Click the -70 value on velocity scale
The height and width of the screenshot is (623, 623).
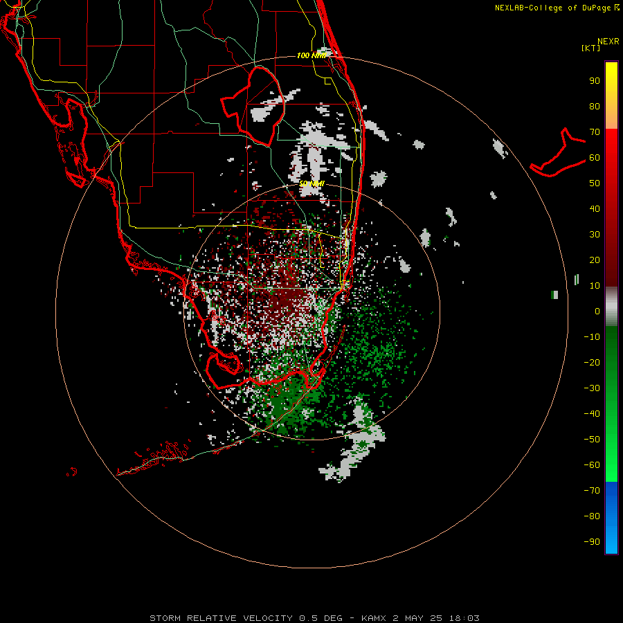592,491
